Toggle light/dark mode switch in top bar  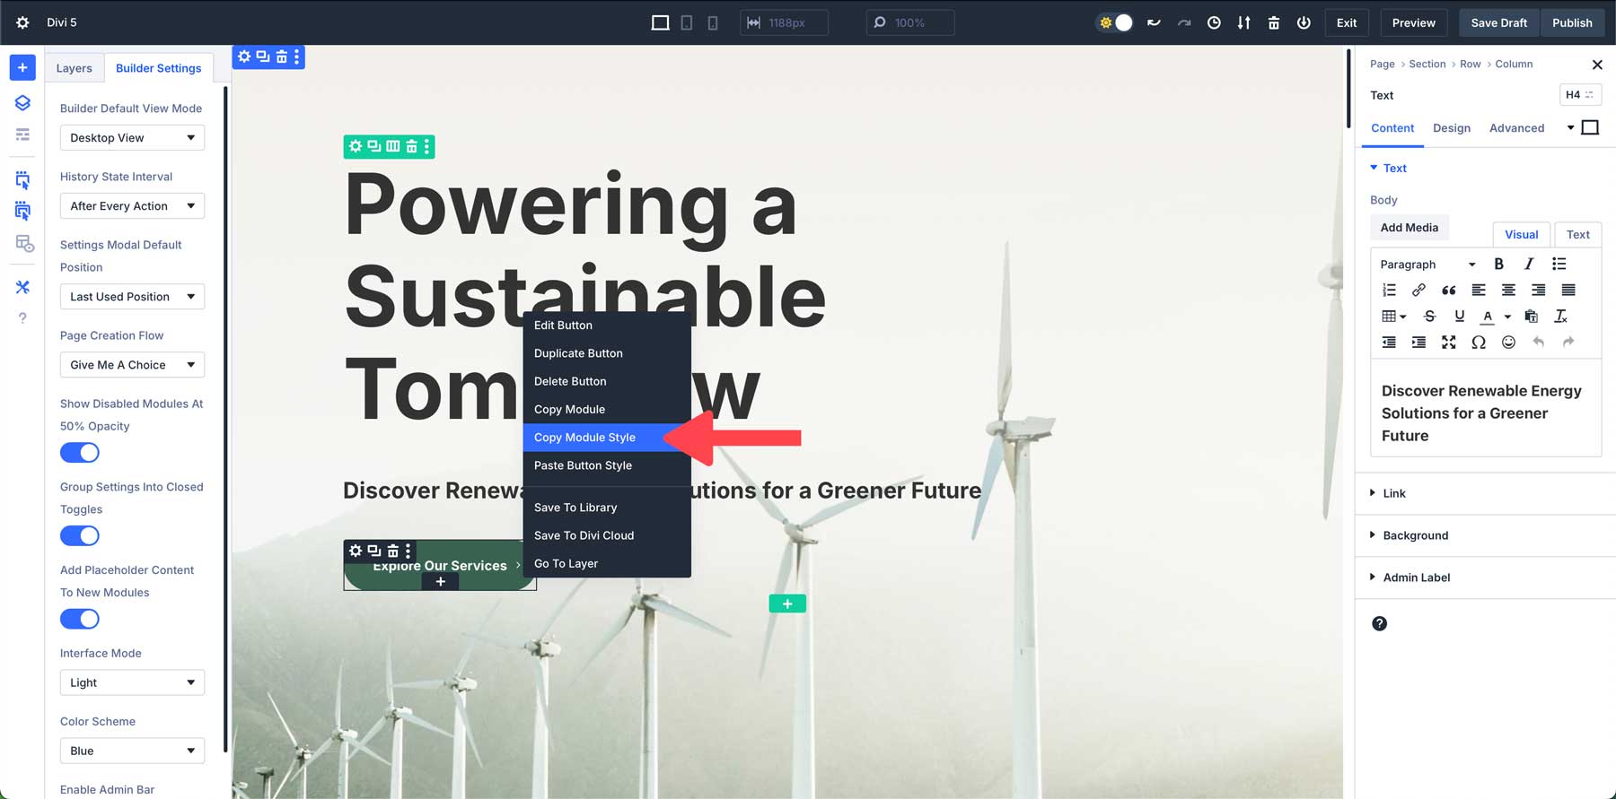point(1115,22)
